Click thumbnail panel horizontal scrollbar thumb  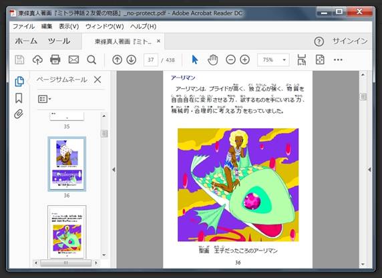66,263
